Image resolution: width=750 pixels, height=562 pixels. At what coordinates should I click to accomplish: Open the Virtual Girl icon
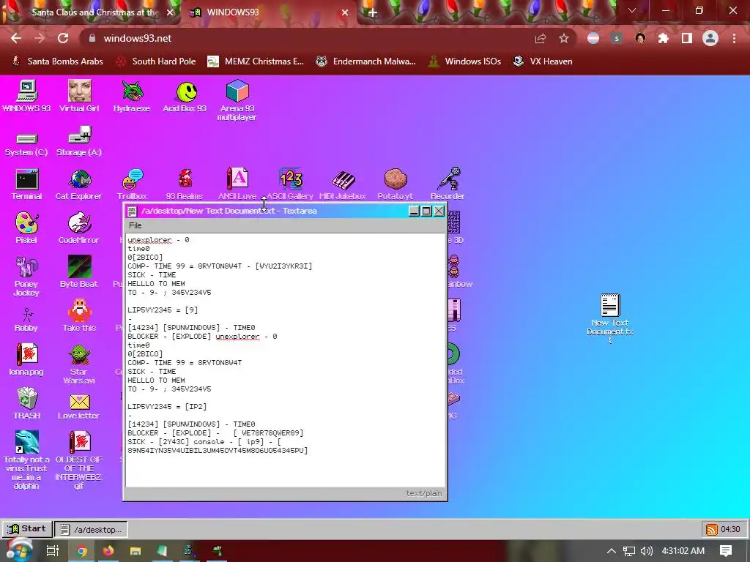[79, 96]
